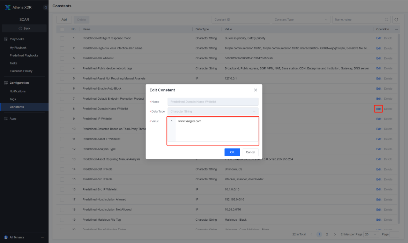Check row 1 Intelligent response mode checkbox
The height and width of the screenshot is (243, 408).
coord(62,38)
